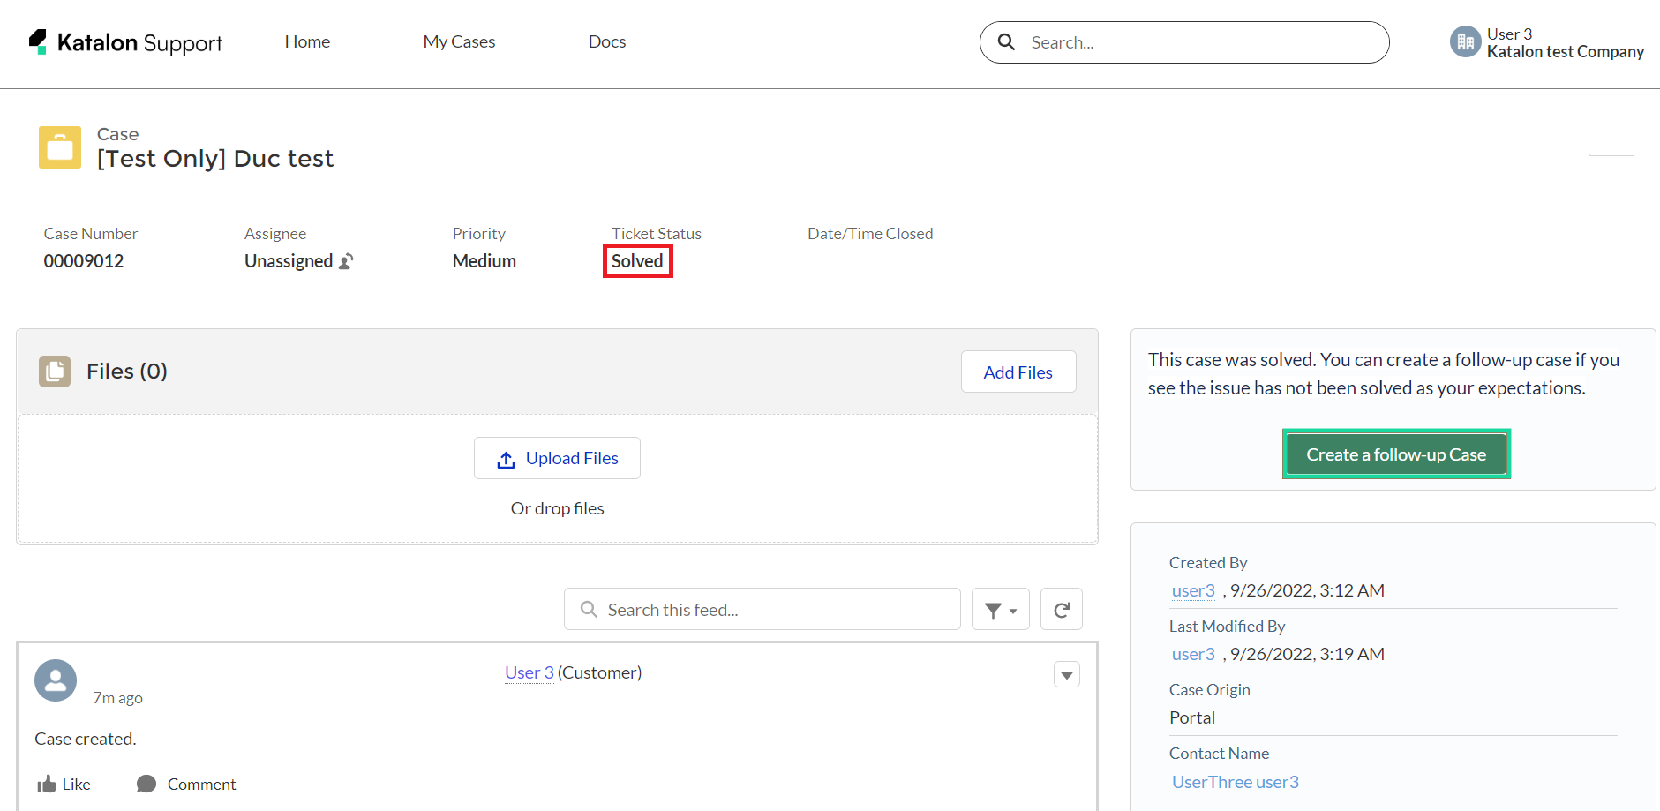1660x811 pixels.
Task: Click the feed post author avatar
Action: (56, 680)
